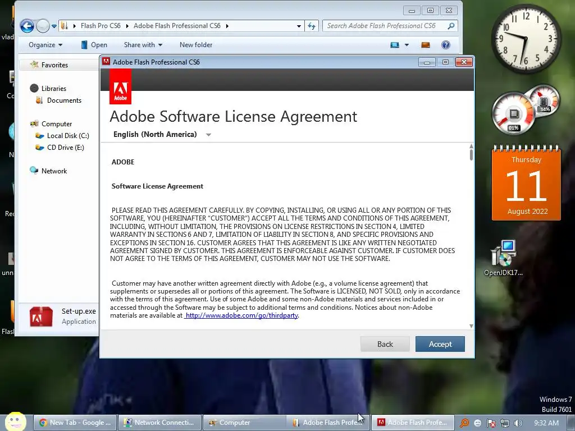Click the Explorer Forward navigation arrow

click(x=43, y=26)
